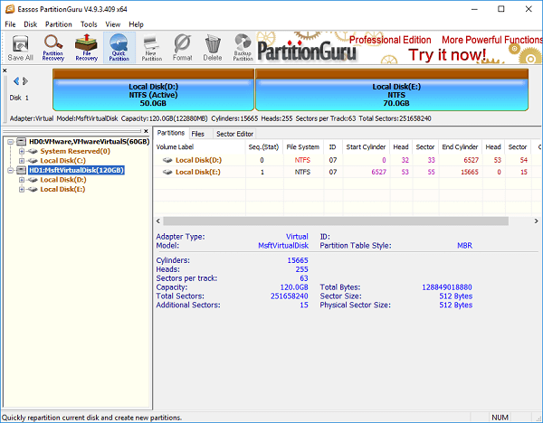The height and width of the screenshot is (423, 543).
Task: Expand the System Reserved(0) tree node
Action: click(22, 151)
